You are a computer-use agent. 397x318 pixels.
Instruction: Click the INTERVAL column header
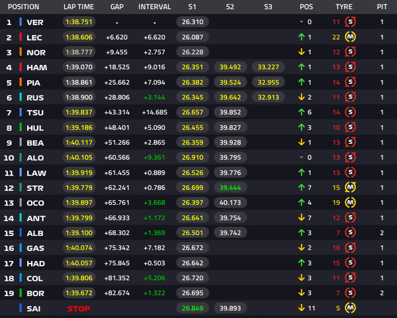coord(154,7)
